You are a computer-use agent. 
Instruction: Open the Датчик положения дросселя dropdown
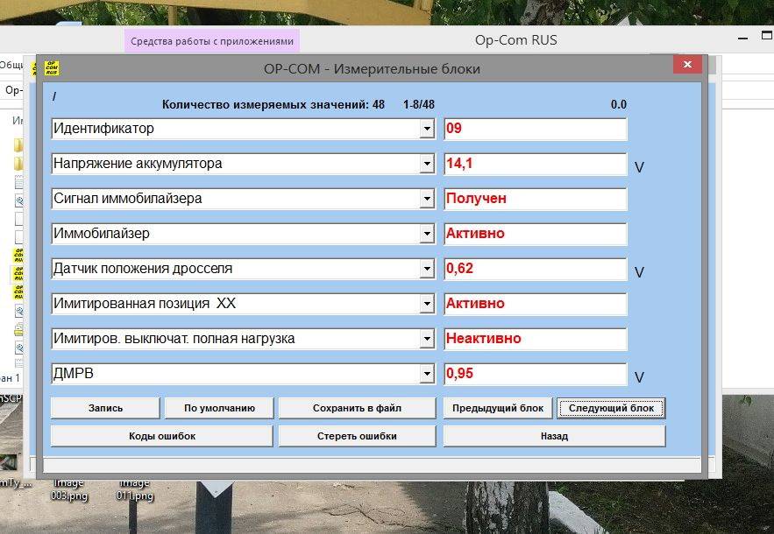pos(427,270)
